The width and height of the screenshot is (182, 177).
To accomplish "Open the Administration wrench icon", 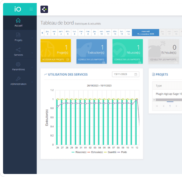I will tap(18, 79).
